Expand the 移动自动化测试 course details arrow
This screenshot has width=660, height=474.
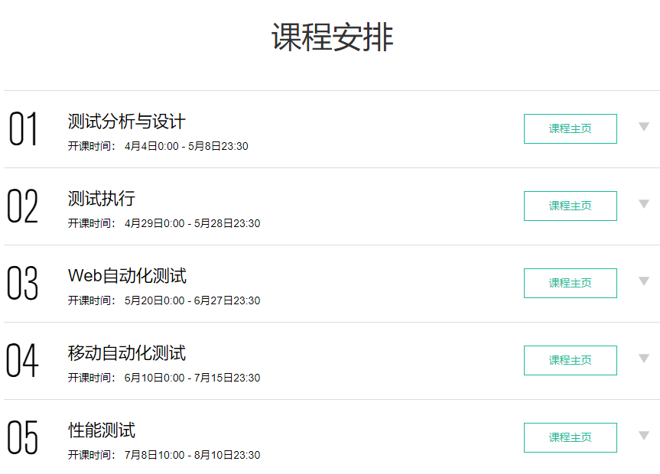point(644,359)
